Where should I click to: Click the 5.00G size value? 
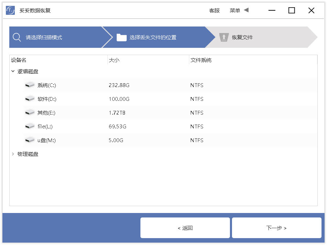coord(116,140)
